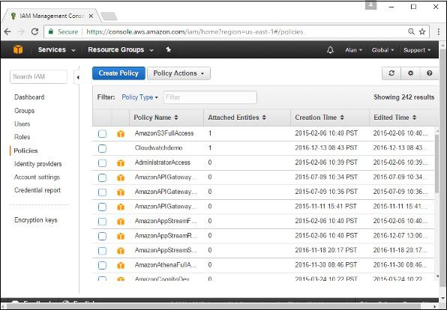Select the Policies sidebar item
The height and width of the screenshot is (310, 447).
(x=25, y=151)
